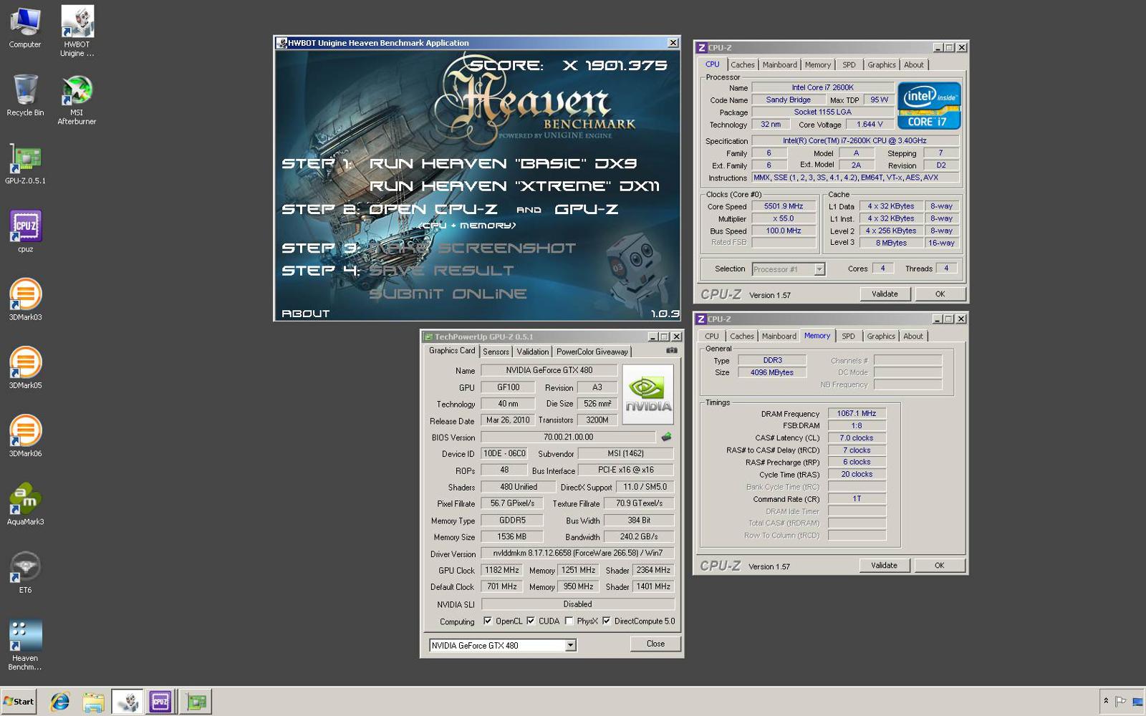Image resolution: width=1146 pixels, height=716 pixels.
Task: Open Graphics tab in lower CPU-Z window
Action: coord(881,336)
